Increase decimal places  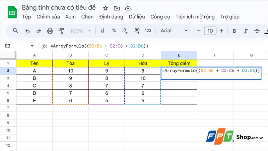pos(136,31)
